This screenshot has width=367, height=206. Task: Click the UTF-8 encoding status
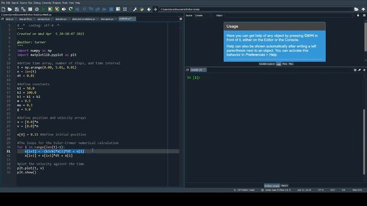[321, 190]
